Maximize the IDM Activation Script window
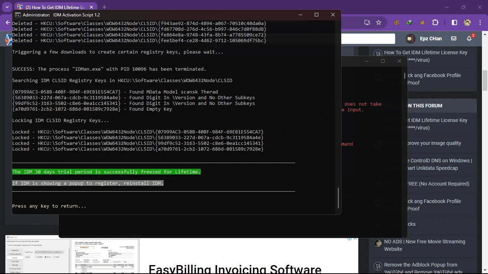The height and width of the screenshot is (274, 488). [x=317, y=15]
